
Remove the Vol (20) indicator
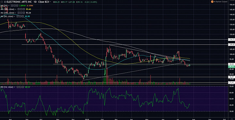17,6
